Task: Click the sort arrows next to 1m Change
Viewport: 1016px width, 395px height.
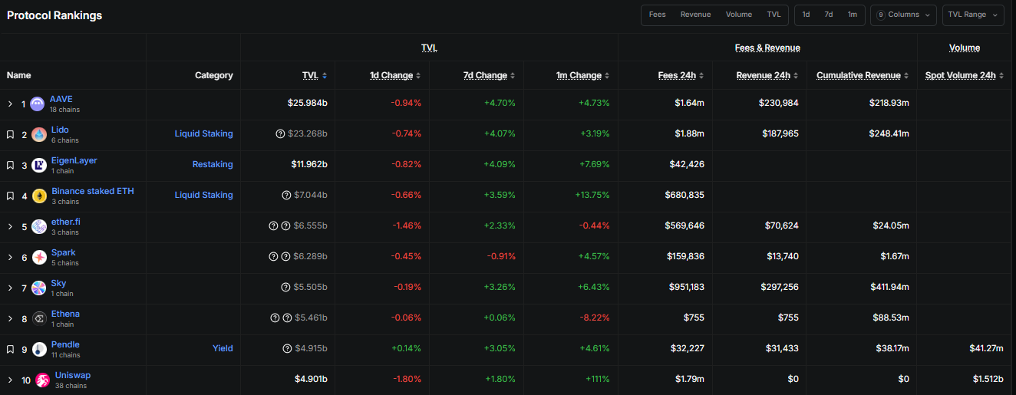Action: point(607,75)
